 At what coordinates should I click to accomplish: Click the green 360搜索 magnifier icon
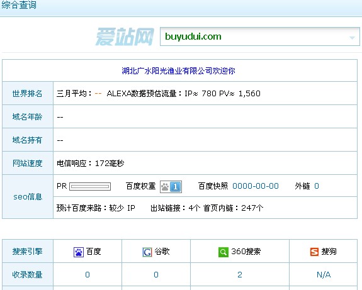pyautogui.click(x=223, y=252)
